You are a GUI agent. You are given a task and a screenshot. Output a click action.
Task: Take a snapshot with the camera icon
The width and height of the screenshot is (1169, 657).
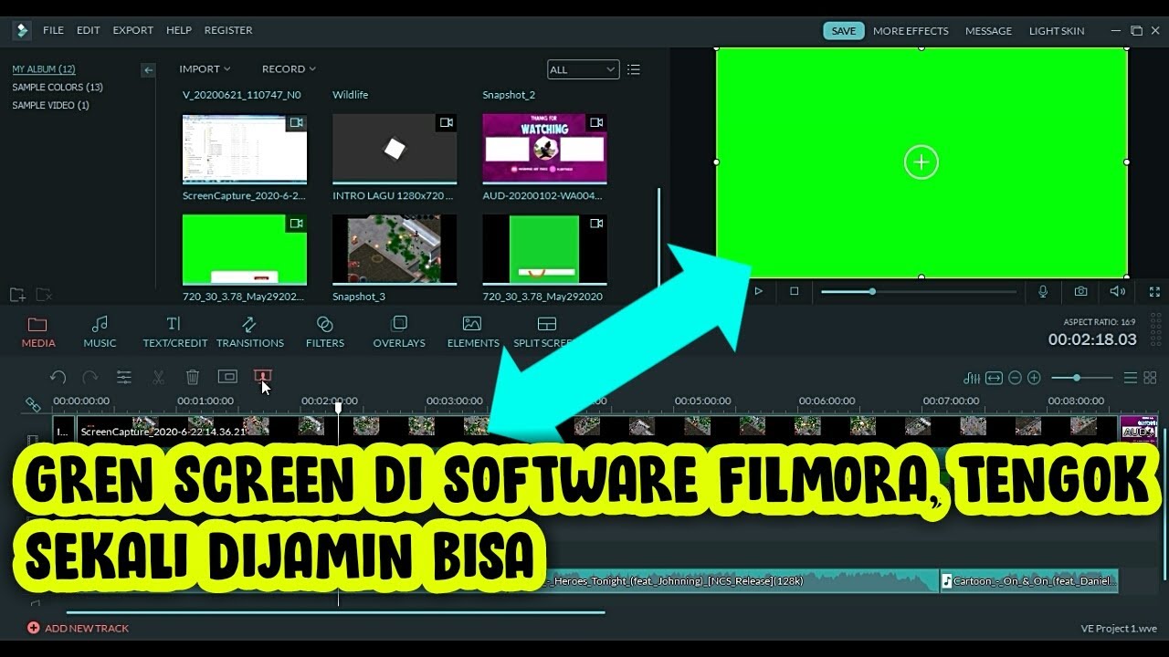click(1080, 291)
